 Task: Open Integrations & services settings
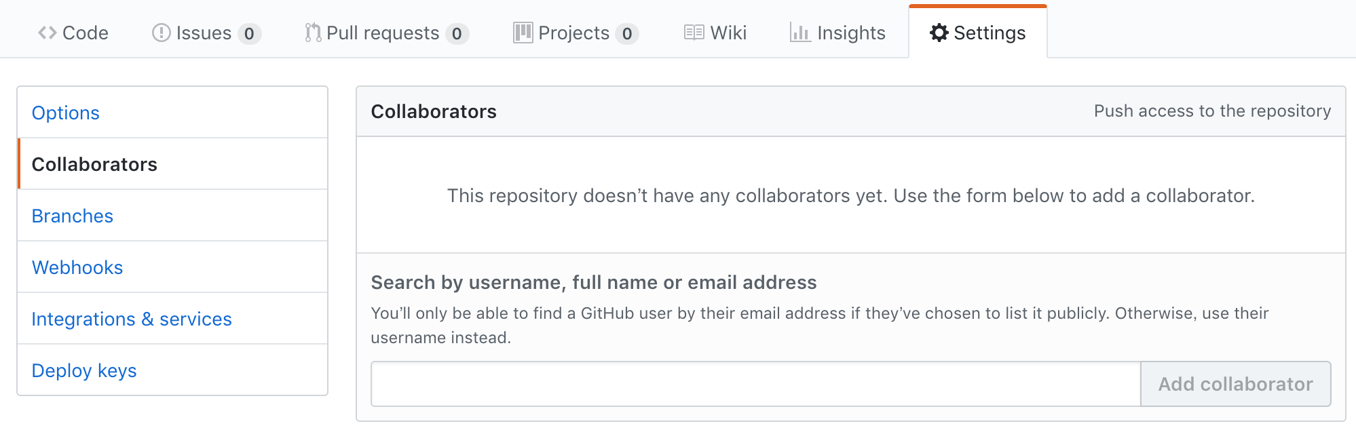tap(132, 319)
